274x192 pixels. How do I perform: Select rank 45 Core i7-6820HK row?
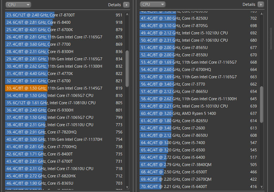[64, 176]
